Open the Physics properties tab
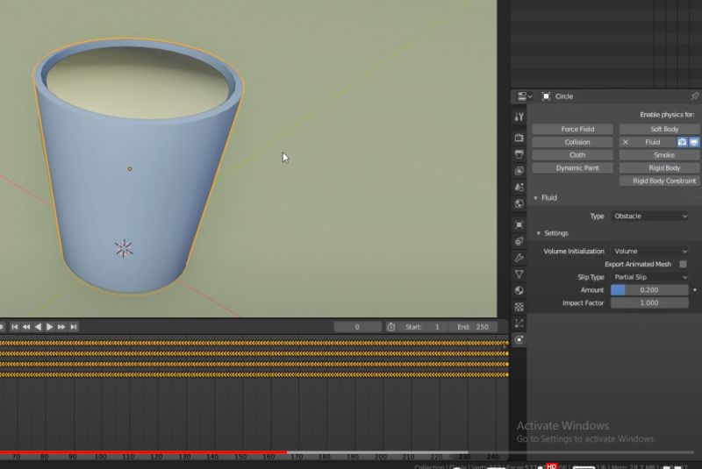Screen dimensions: 702x469 [519, 340]
